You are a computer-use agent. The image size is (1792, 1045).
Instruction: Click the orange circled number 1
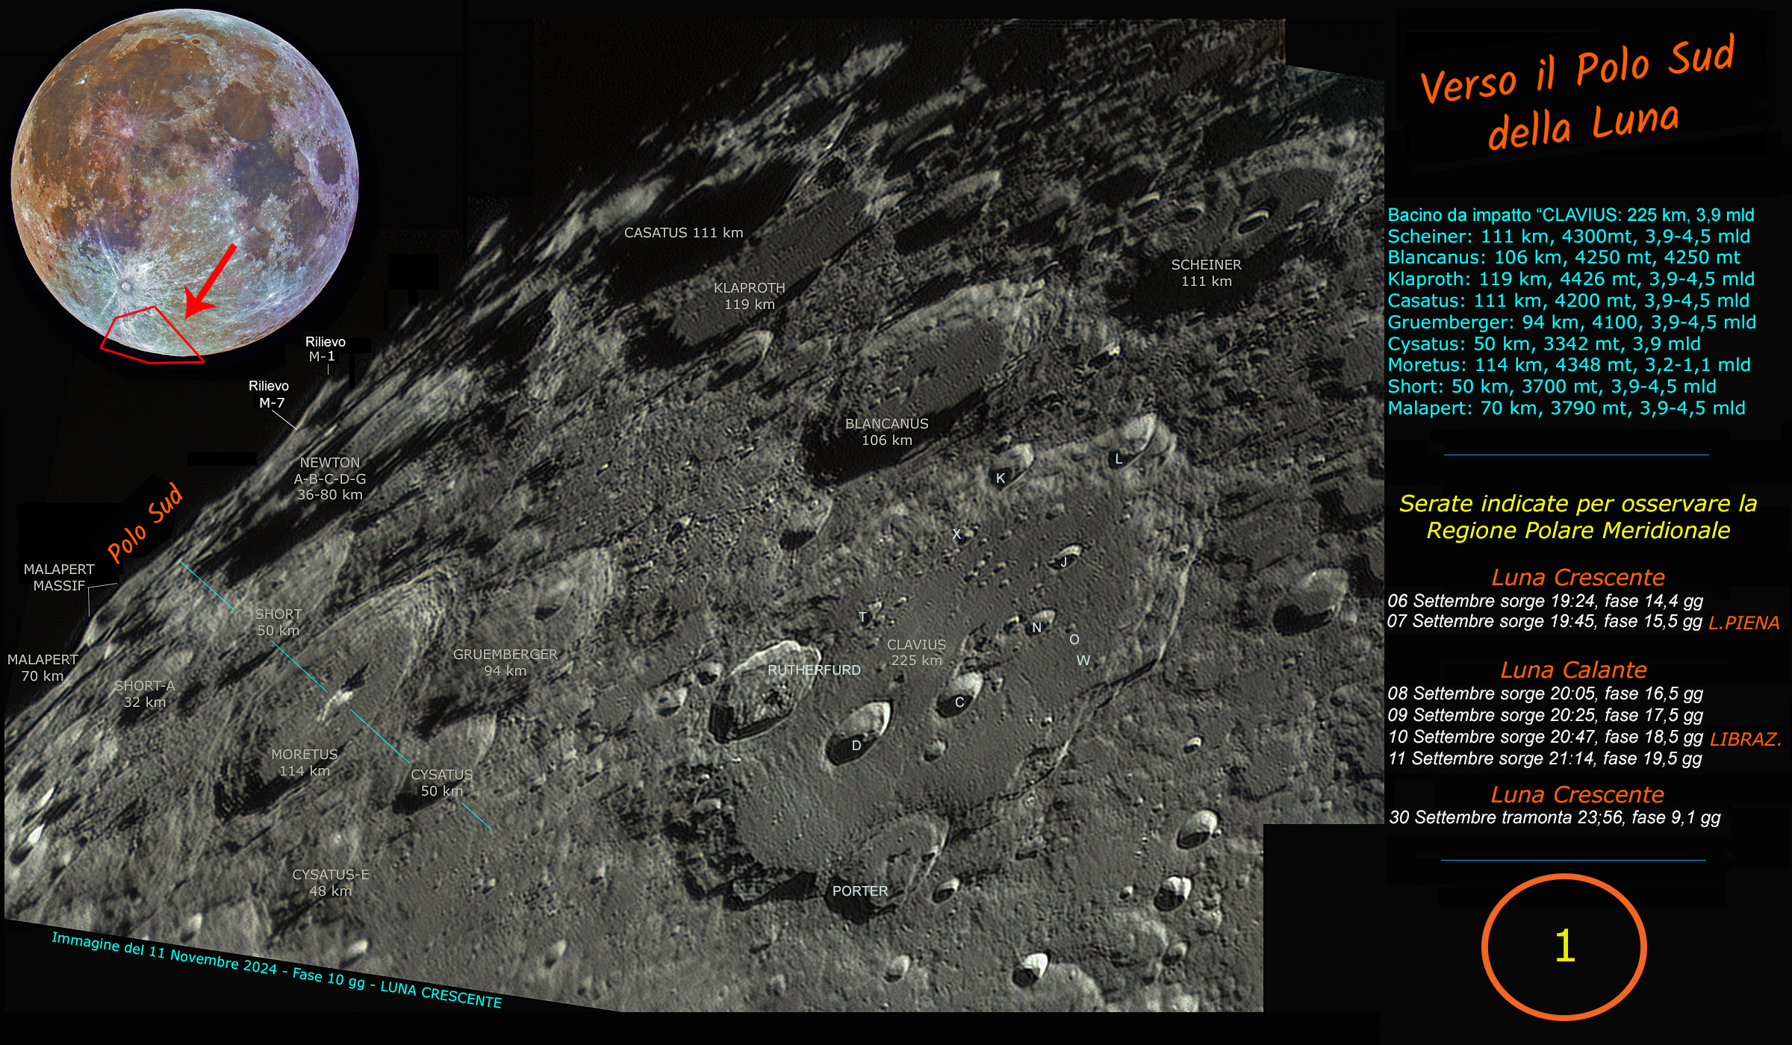(1564, 946)
